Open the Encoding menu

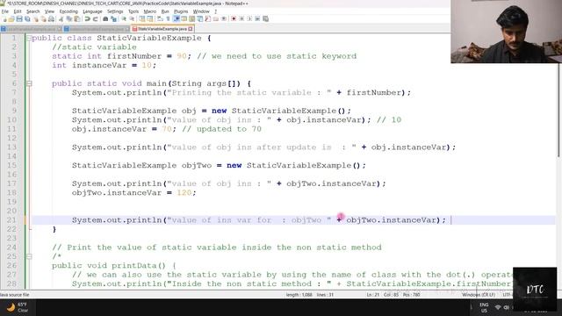click(68, 11)
